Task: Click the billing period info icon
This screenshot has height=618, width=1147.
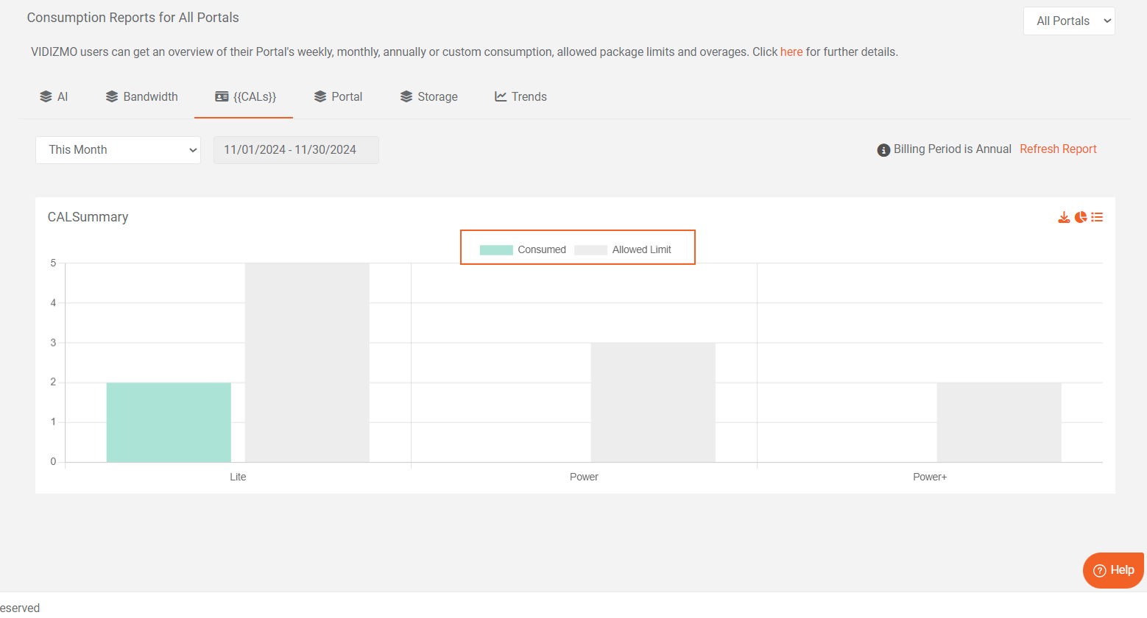Action: tap(883, 150)
